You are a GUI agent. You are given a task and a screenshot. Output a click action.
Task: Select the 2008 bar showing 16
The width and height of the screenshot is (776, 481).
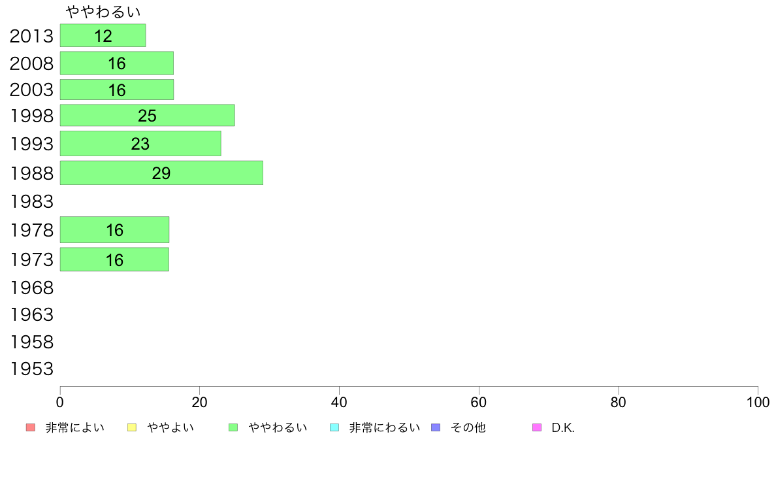[x=117, y=63]
